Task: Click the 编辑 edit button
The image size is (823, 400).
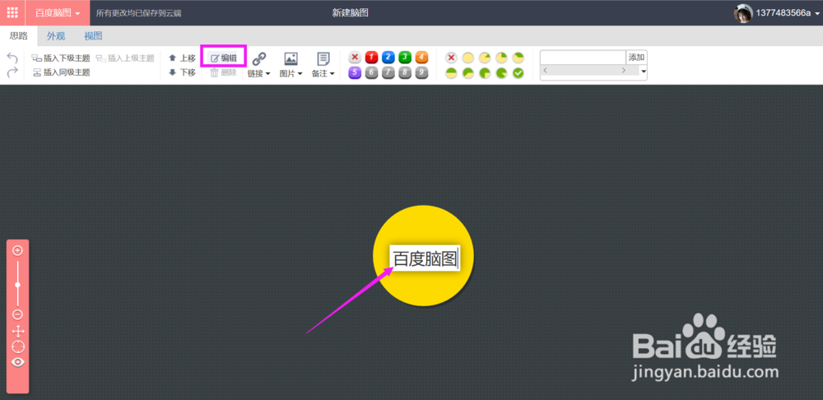Action: click(224, 58)
